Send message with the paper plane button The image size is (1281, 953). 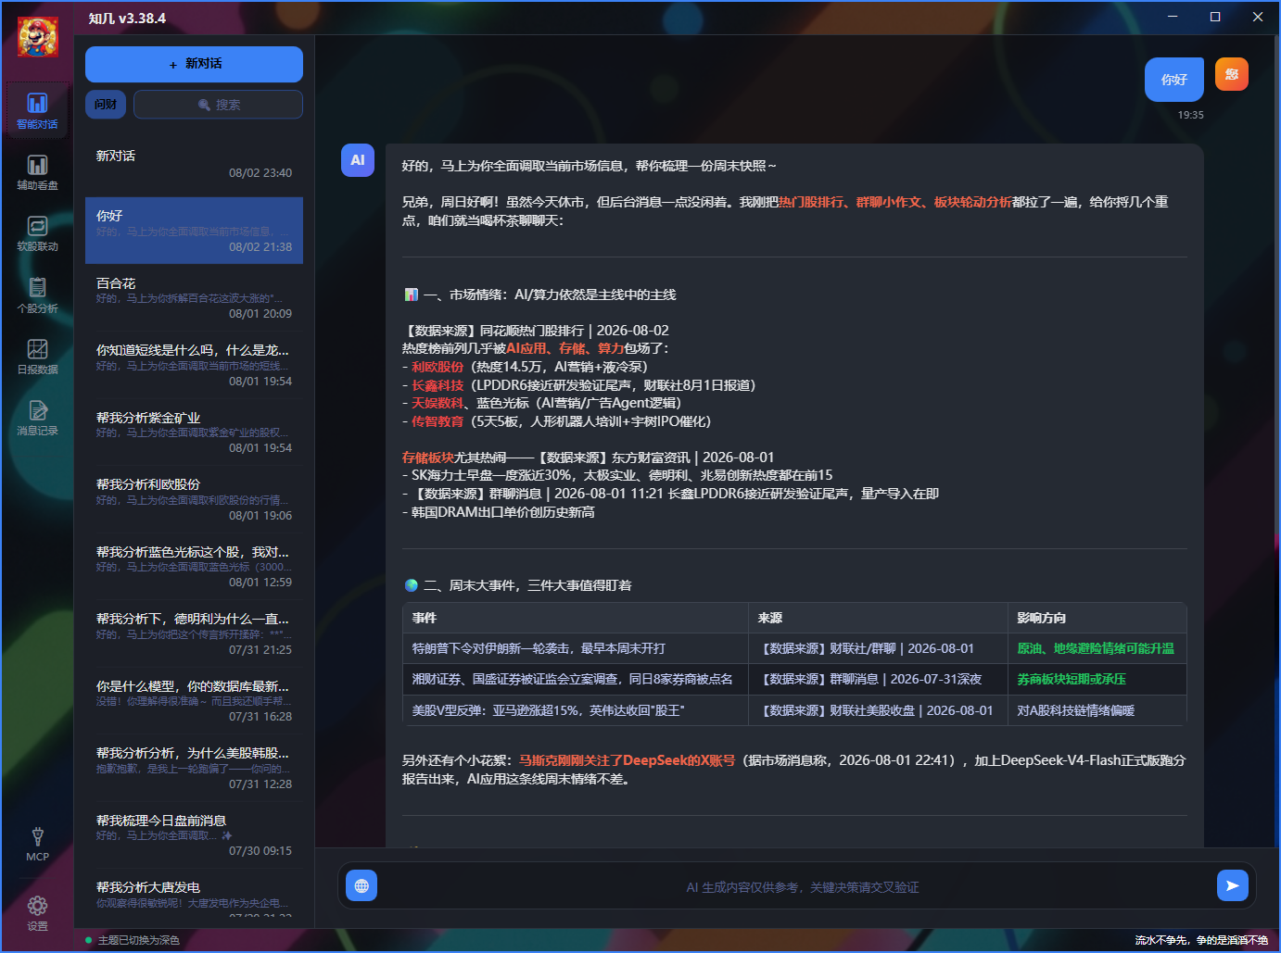pyautogui.click(x=1232, y=885)
